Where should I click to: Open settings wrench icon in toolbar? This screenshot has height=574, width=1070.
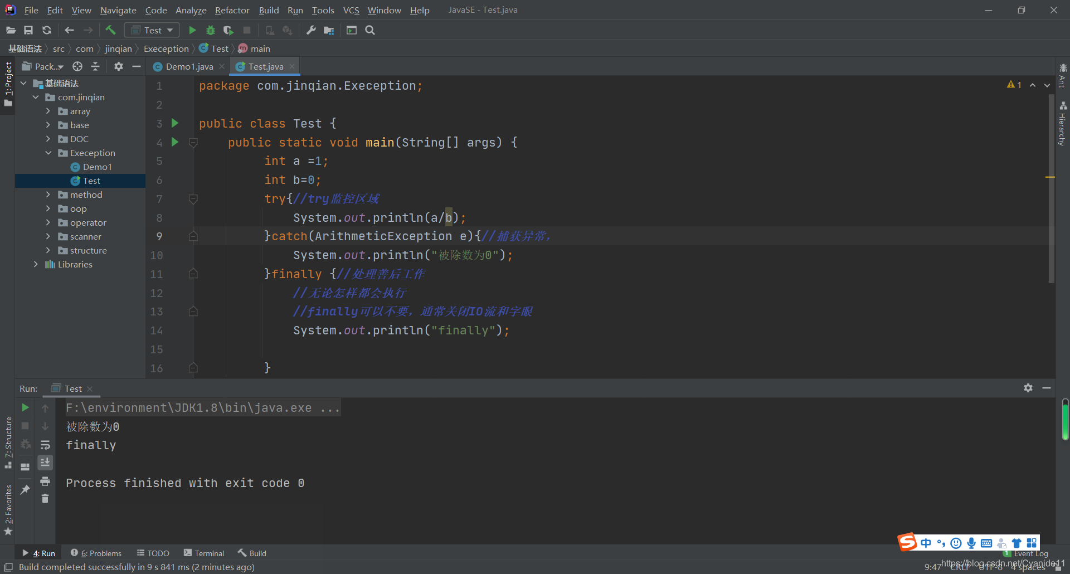311,30
